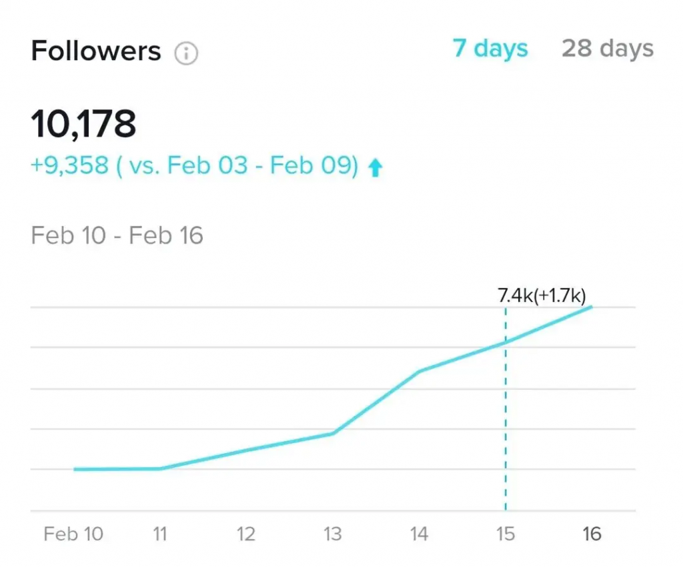Select day 13 on the chart axis
The width and height of the screenshot is (683, 567).
point(332,534)
